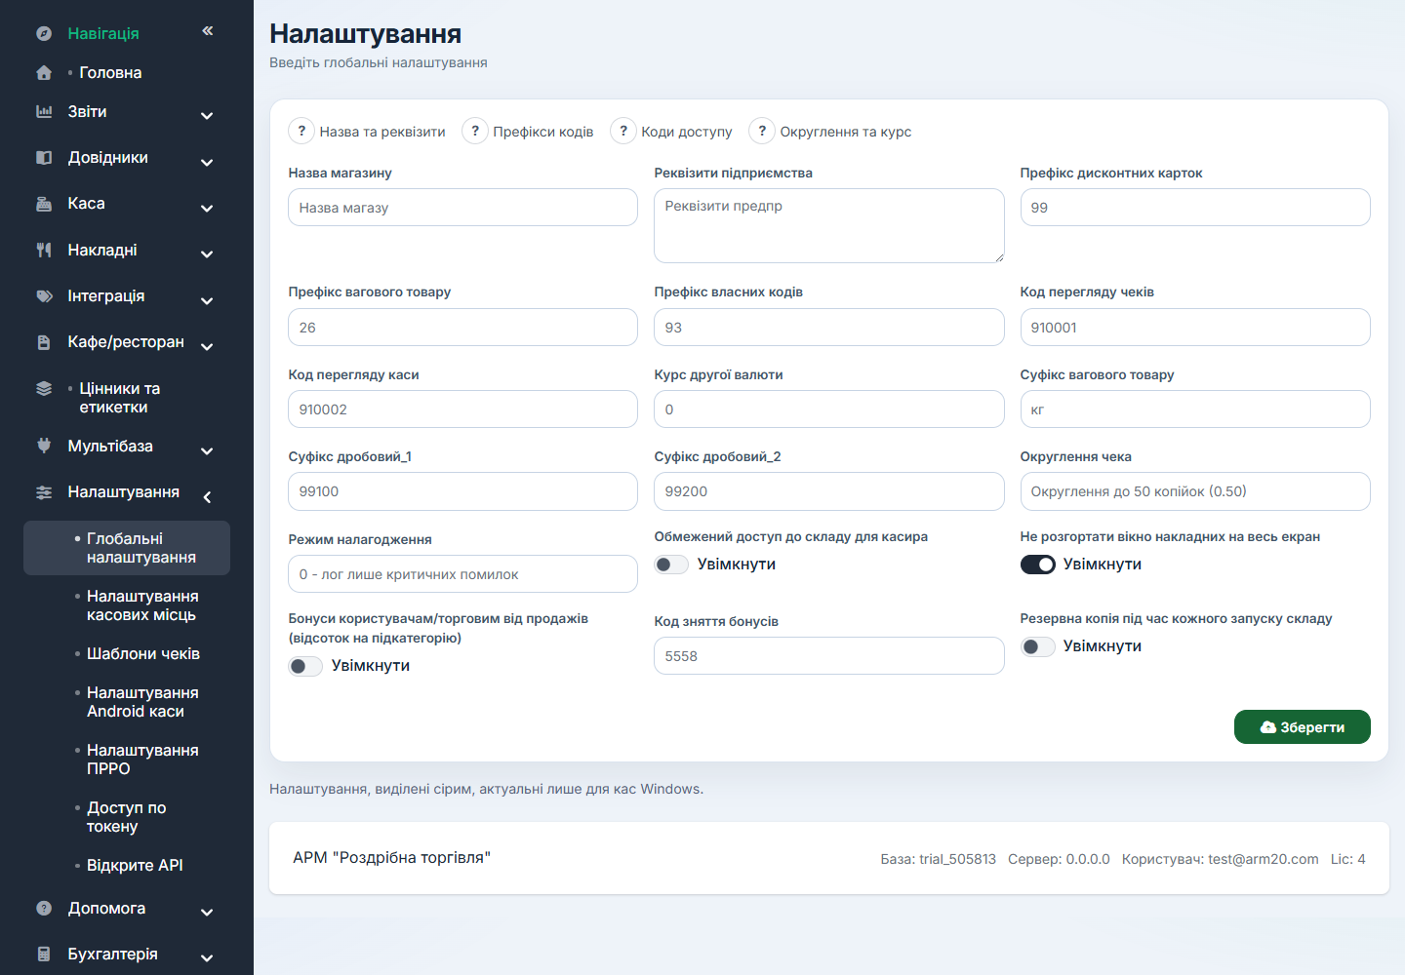Screen dimensions: 1405x975
Task: Open the Режим налагодження selector
Action: click(x=462, y=574)
